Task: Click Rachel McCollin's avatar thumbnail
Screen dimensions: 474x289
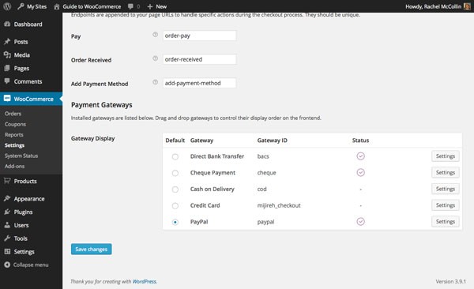Action: pyautogui.click(x=467, y=6)
